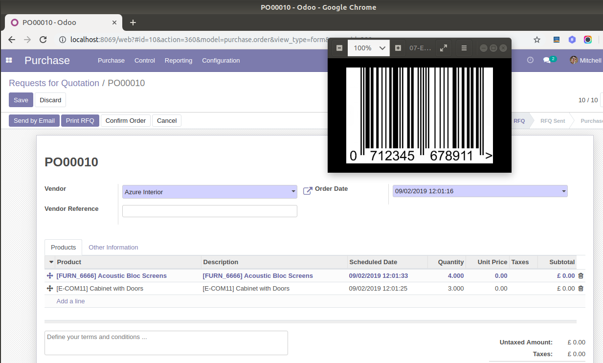
Task: Click the terms and conditions text area
Action: pos(166,343)
